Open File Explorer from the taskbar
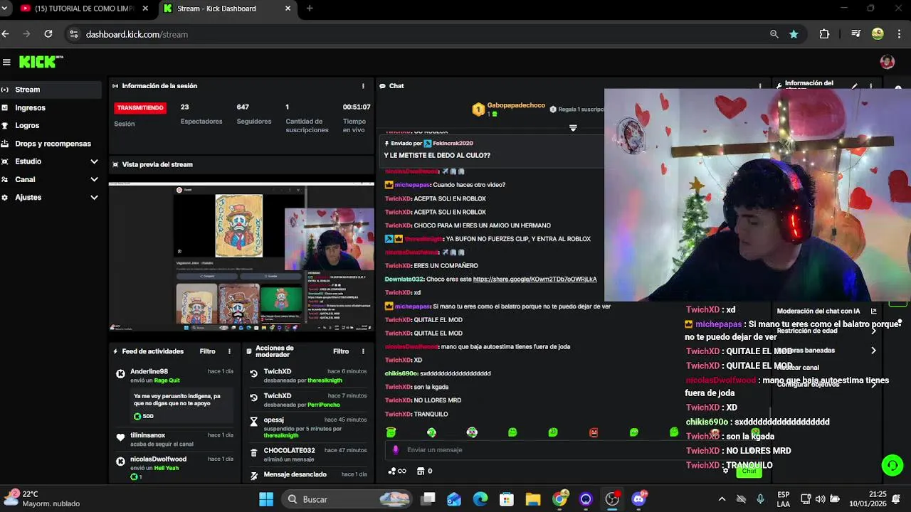 pyautogui.click(x=533, y=499)
